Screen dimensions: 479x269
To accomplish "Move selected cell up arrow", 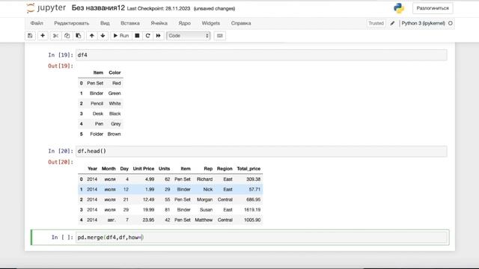I will pos(91,36).
